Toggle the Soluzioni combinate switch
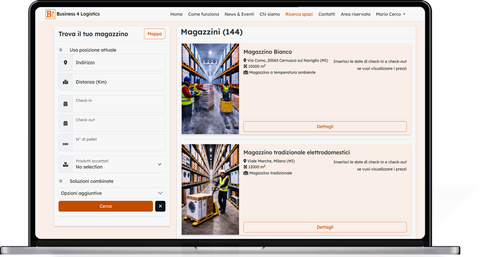Viewport: 484px width, 257px height. point(63,181)
